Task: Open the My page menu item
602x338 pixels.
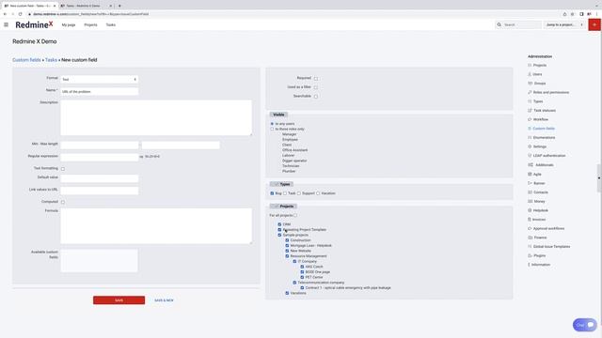Action: (69, 25)
